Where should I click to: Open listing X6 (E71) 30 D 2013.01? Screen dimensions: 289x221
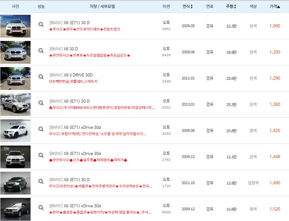[70, 101]
